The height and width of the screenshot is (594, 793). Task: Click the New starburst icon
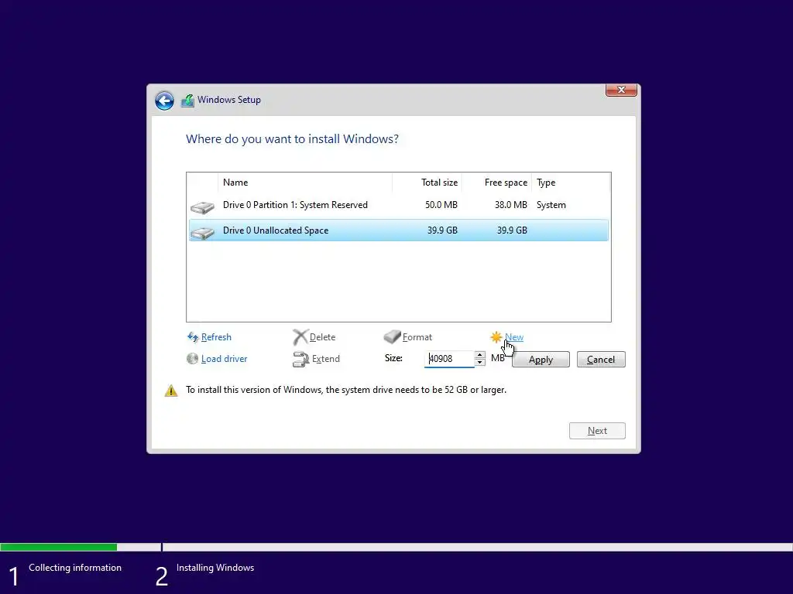[x=496, y=337]
